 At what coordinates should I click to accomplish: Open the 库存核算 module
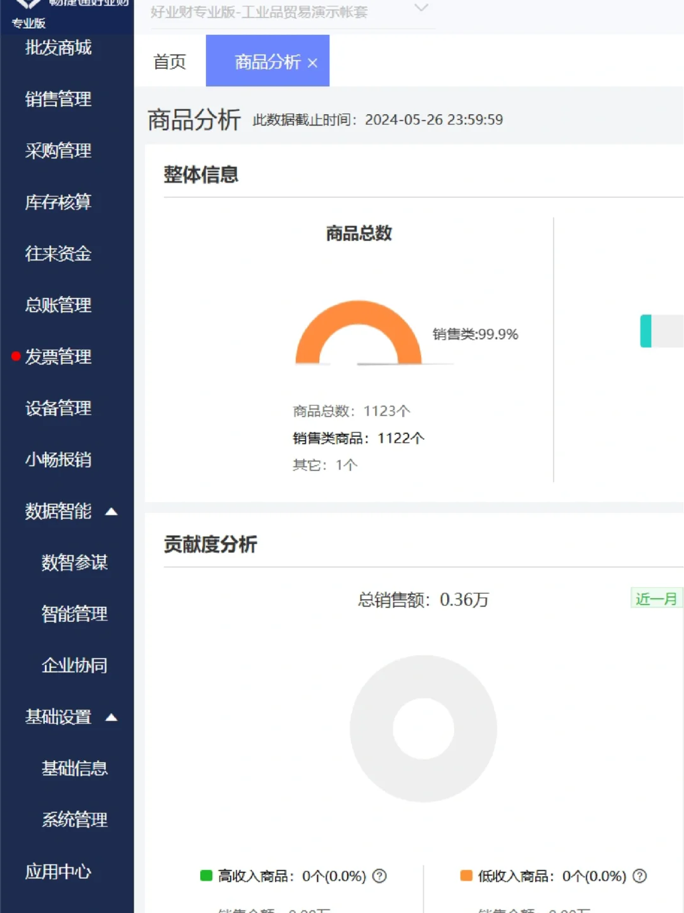[58, 202]
